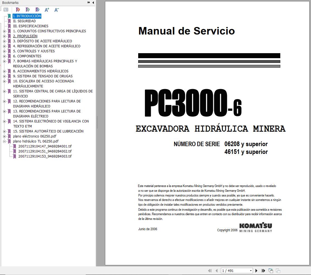This screenshot has height=275, width=311.
Task: Go to previous page arrow
Action: 216,271
